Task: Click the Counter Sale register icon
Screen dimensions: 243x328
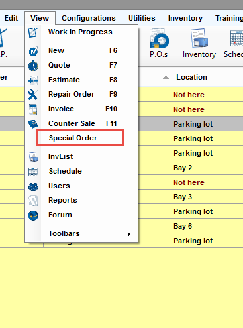Action: (33, 124)
